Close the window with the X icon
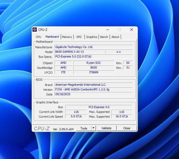 (132, 30)
